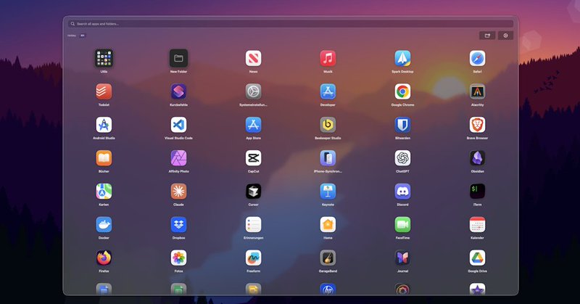Viewport: 580px width, 304px height.
Task: Launch the Claude app
Action: pos(178,192)
